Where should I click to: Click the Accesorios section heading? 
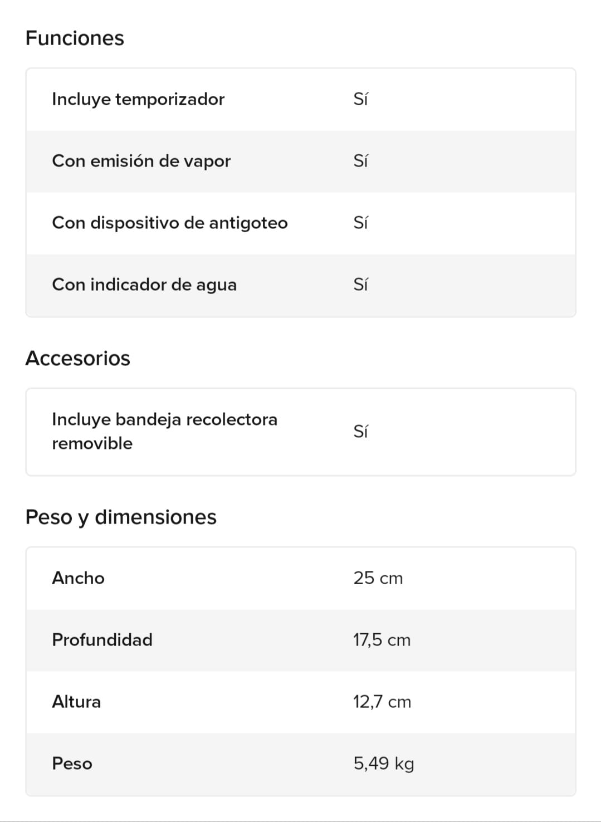tap(78, 358)
